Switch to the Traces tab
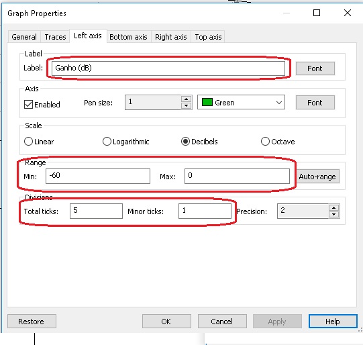363x345 pixels. (55, 37)
